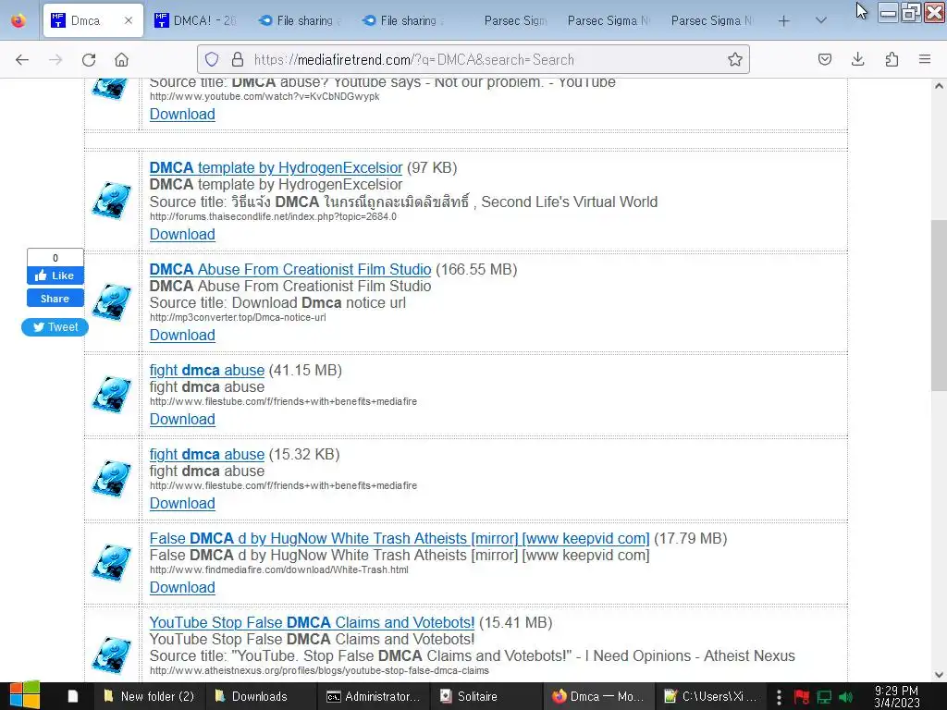Open the Windows Start menu
This screenshot has height=710, width=947.
(24, 696)
